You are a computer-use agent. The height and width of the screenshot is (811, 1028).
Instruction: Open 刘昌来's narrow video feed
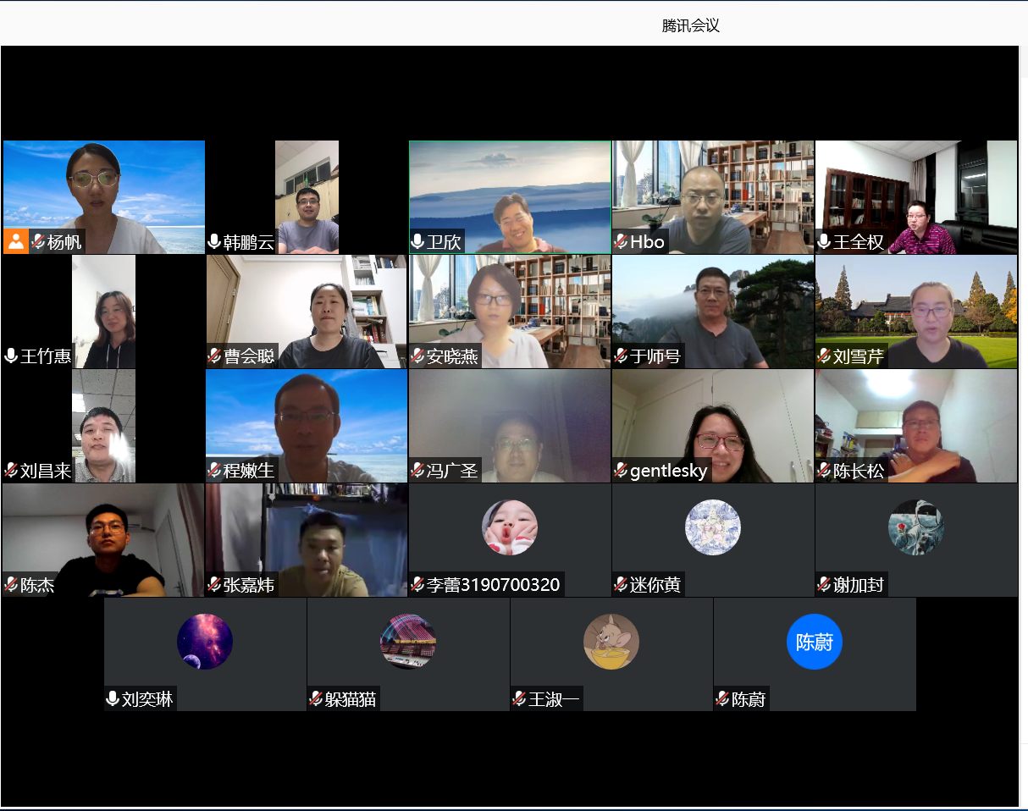click(x=103, y=426)
